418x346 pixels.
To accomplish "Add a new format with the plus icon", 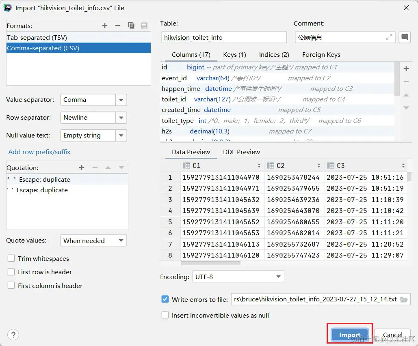I will pyautogui.click(x=105, y=26).
